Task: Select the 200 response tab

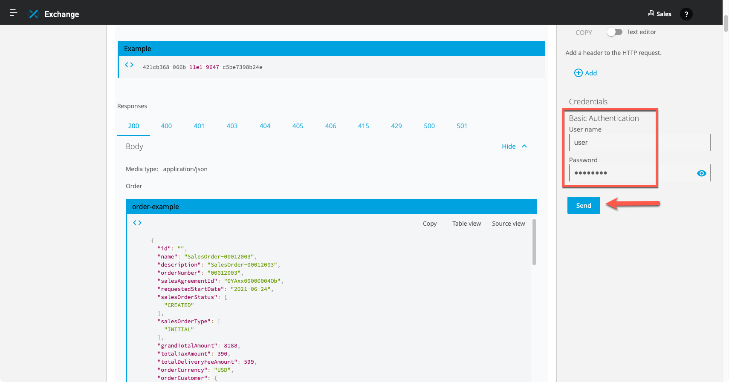Action: coord(133,126)
